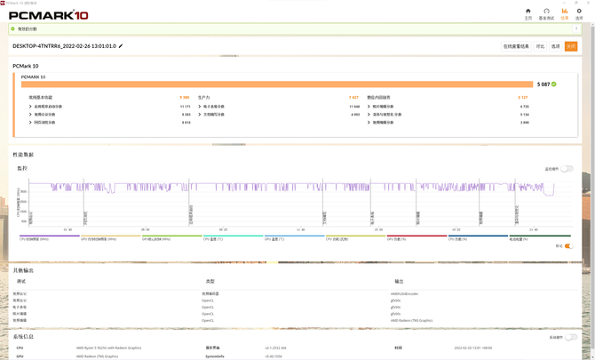Click the purple CPU clock frequency legend bar
The width and height of the screenshot is (595, 360).
(x=48, y=236)
